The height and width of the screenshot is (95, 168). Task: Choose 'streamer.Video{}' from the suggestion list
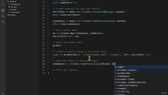[140, 70]
